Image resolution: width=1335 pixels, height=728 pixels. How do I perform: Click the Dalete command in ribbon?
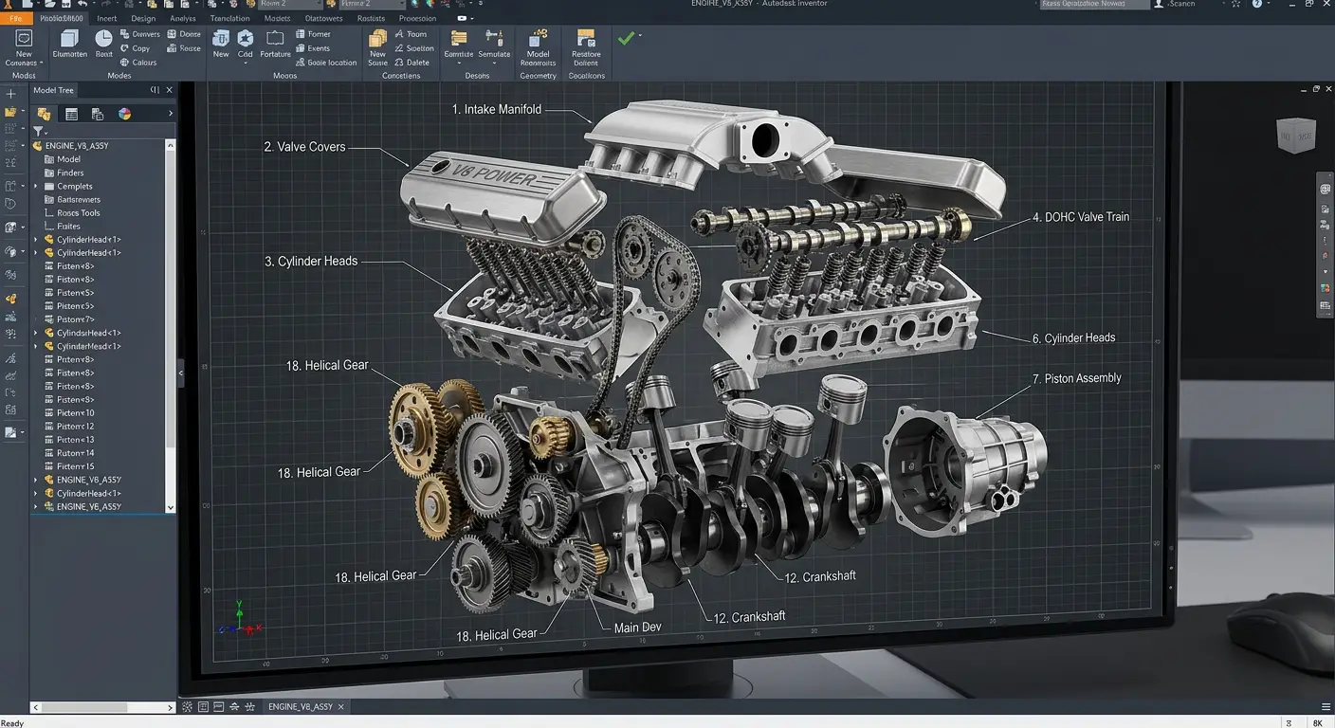pos(411,63)
